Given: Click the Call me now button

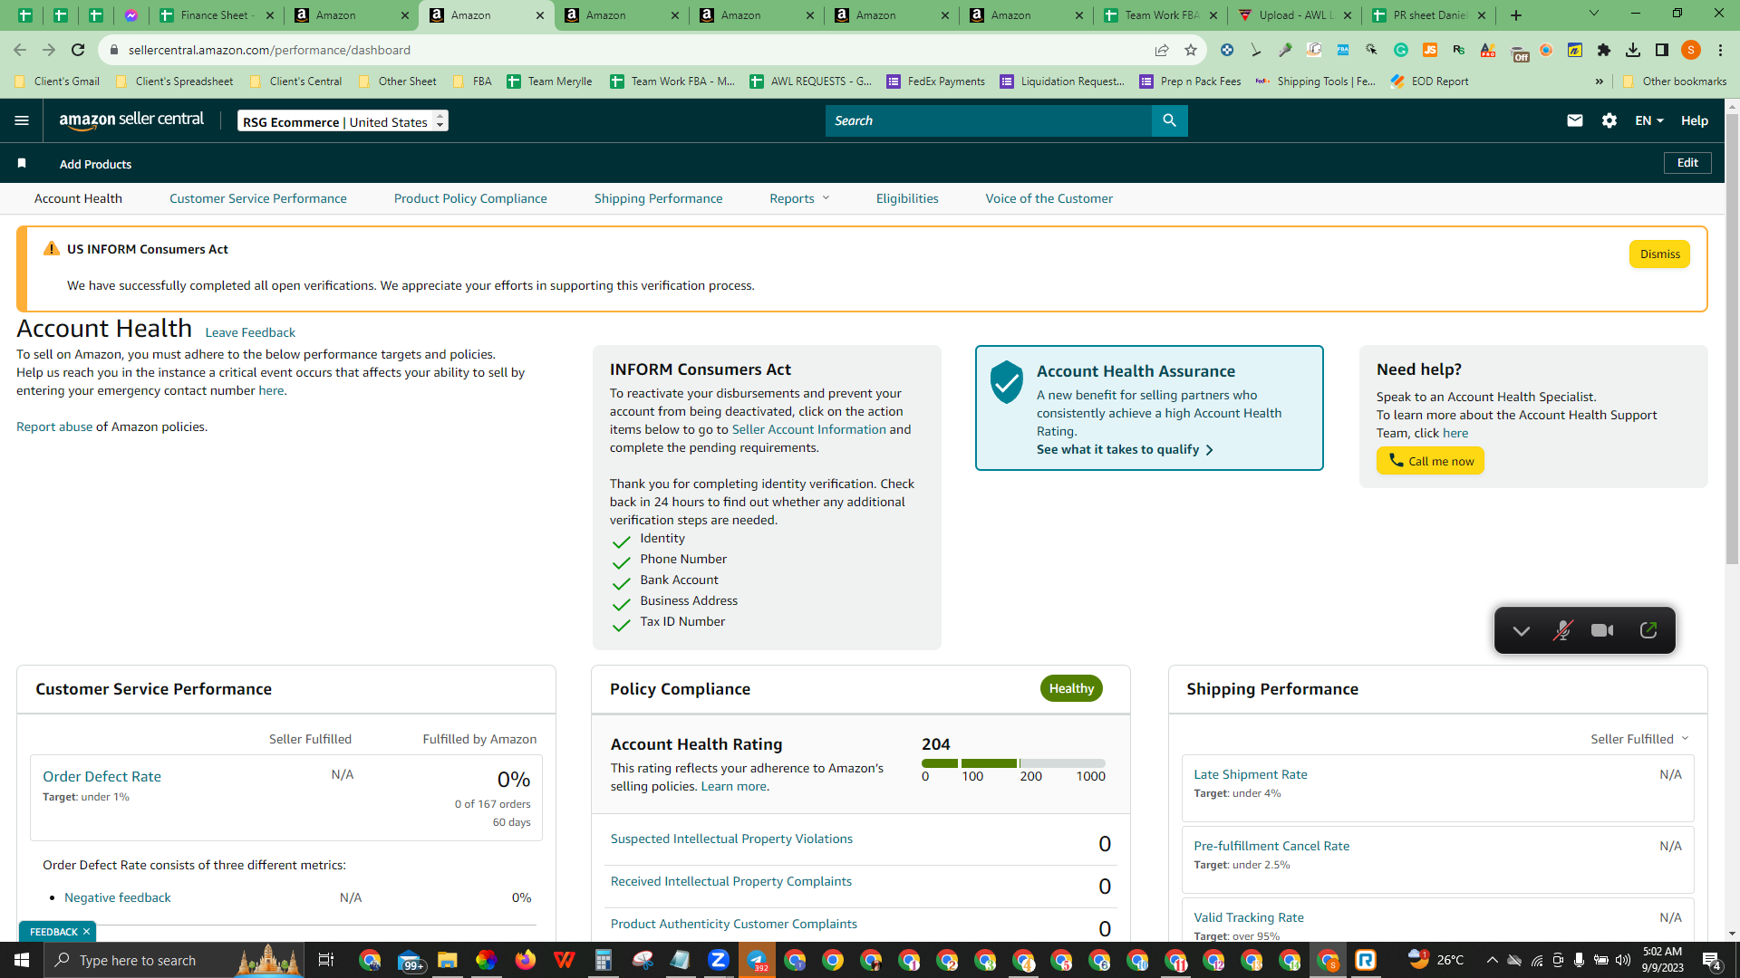Looking at the screenshot, I should click(x=1430, y=461).
